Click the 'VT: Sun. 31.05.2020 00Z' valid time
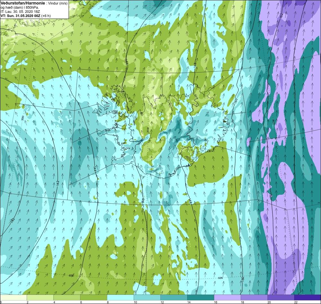321x304 pixels. 21,15
